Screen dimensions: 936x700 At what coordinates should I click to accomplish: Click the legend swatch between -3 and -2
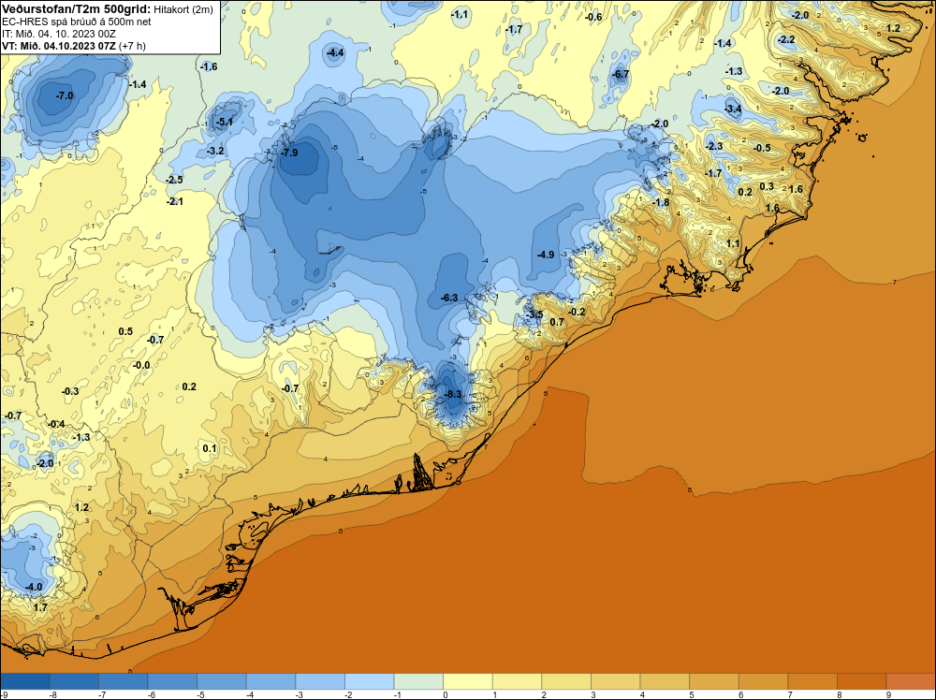click(x=320, y=682)
